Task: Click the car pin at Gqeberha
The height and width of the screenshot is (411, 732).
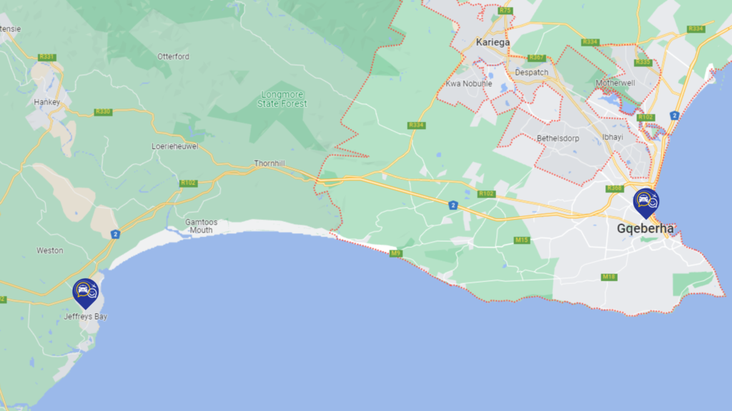Action: tap(646, 203)
